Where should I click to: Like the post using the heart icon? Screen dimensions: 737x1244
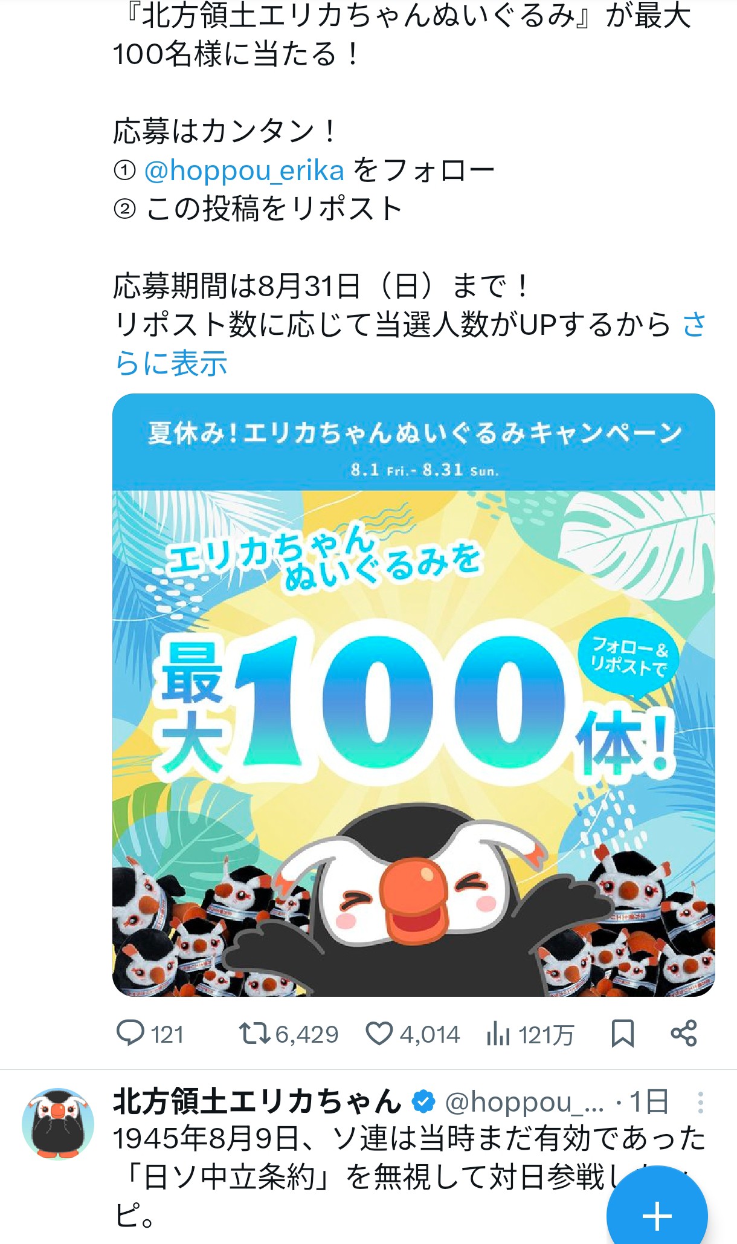point(379,1034)
